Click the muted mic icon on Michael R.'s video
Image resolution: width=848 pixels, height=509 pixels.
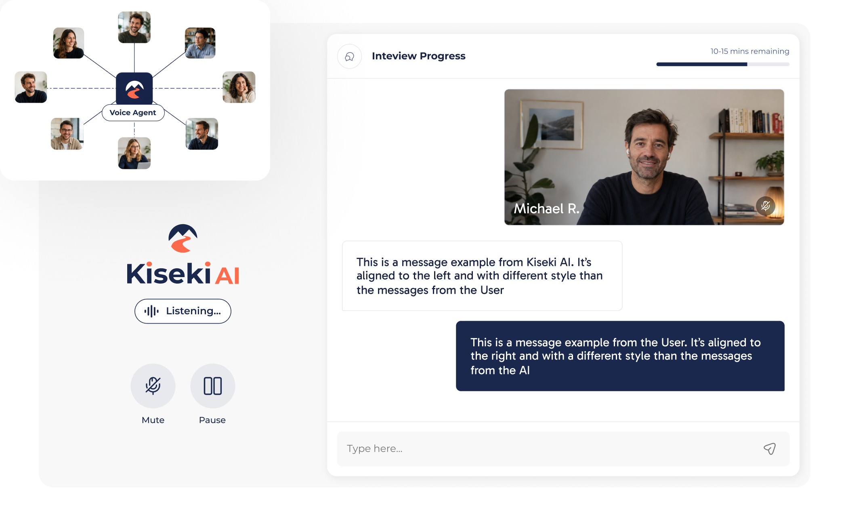[x=765, y=206]
